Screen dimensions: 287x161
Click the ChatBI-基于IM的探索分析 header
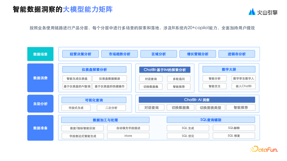(x=165, y=70)
